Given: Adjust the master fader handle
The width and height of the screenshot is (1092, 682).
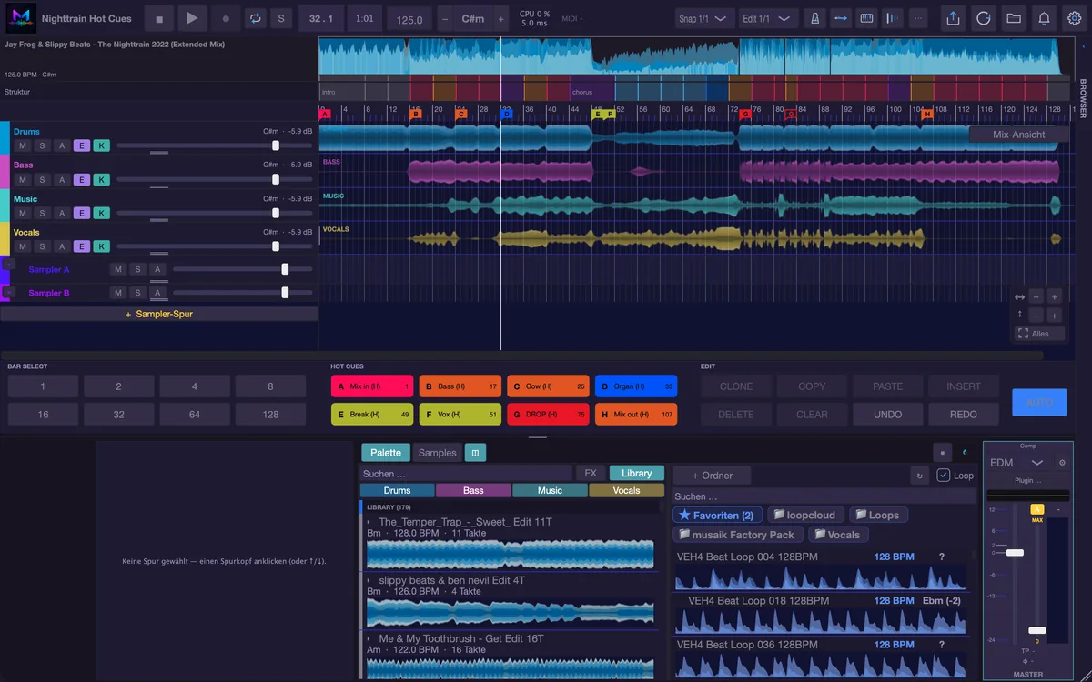Looking at the screenshot, I should pos(1015,552).
